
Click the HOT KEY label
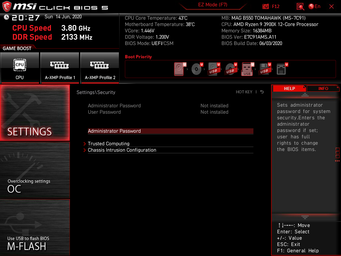pyautogui.click(x=244, y=92)
